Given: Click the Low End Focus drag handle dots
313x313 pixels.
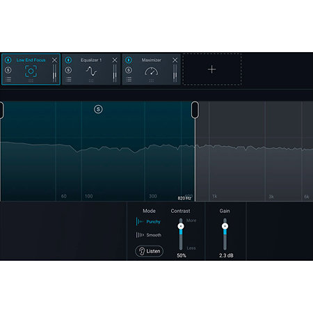Looking at the screenshot, I should (31, 81).
